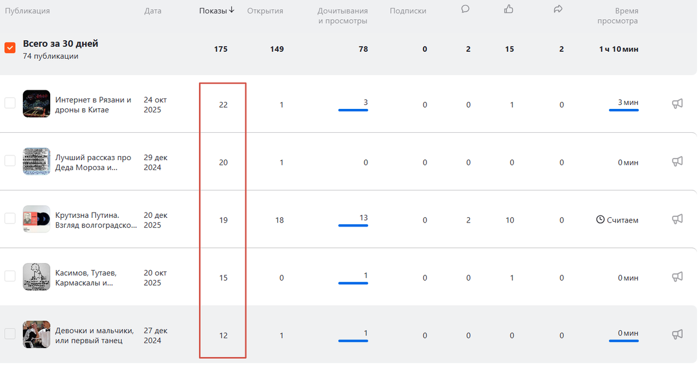Click the comments bubble column icon
Viewport: 700px width, 368px height.
click(x=466, y=9)
